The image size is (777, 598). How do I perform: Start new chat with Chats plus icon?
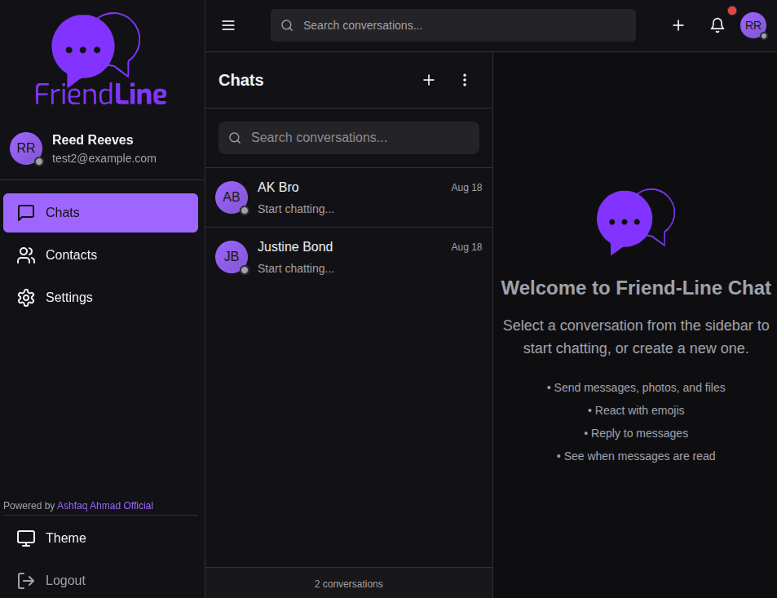point(429,80)
